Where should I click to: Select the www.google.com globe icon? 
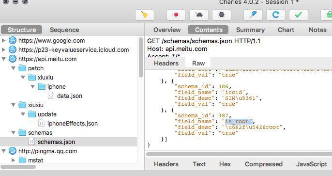[x=13, y=40]
